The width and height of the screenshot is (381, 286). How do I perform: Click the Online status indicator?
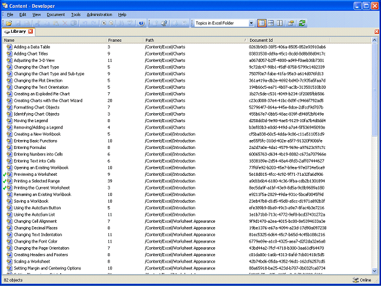coord(362,280)
